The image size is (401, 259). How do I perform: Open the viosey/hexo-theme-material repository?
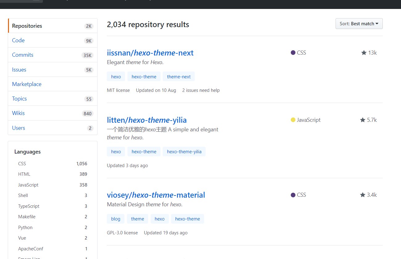coord(156,195)
